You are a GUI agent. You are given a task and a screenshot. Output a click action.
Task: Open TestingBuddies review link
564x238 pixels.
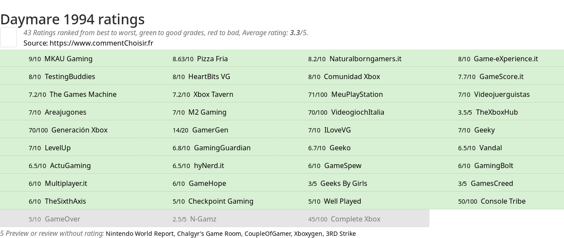pyautogui.click(x=70, y=76)
